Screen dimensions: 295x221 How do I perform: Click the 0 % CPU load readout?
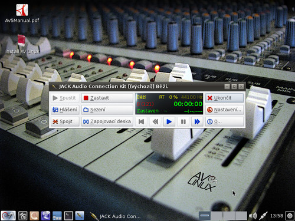(173, 97)
